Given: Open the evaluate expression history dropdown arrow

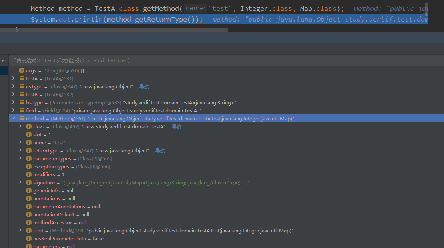Looking at the screenshot, I should click(x=3, y=60).
